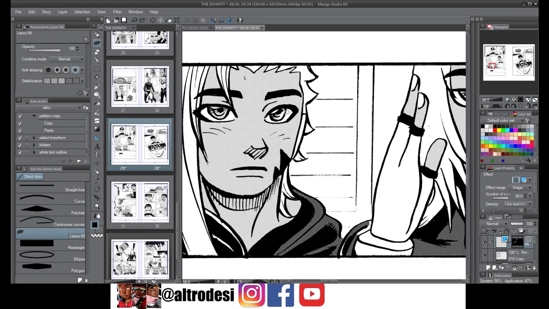
Task: Open the page 27/26 spread thumbnail
Action: (140, 86)
